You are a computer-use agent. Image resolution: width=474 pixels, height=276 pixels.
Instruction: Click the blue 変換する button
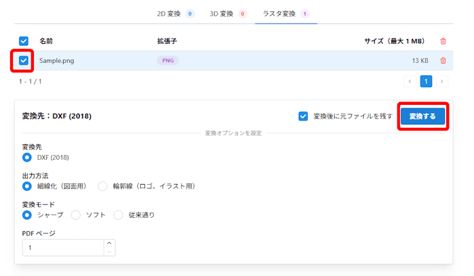pyautogui.click(x=423, y=116)
